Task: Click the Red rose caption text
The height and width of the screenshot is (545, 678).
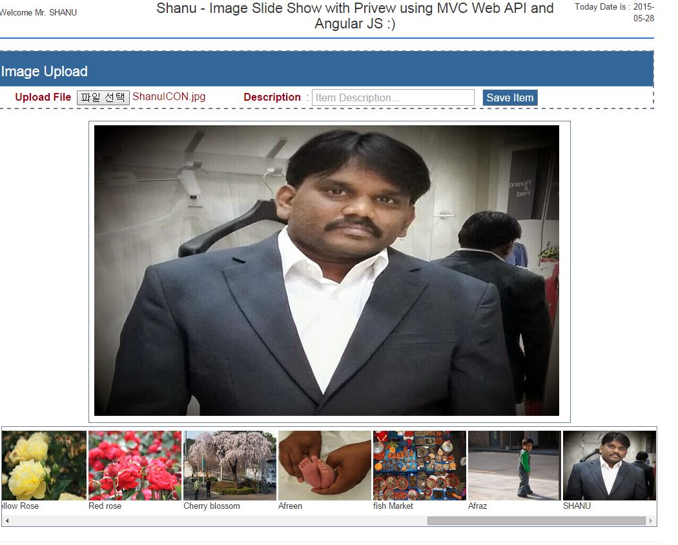Action: coord(105,506)
